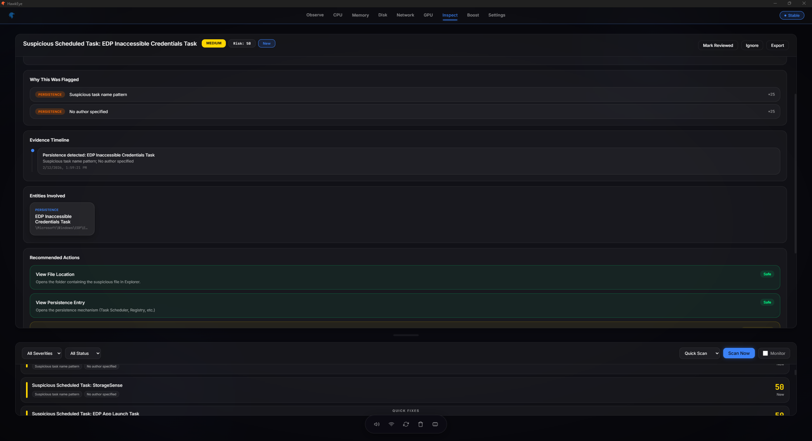This screenshot has width=812, height=441.
Task: Enable the Monitor checkbox
Action: pos(765,353)
